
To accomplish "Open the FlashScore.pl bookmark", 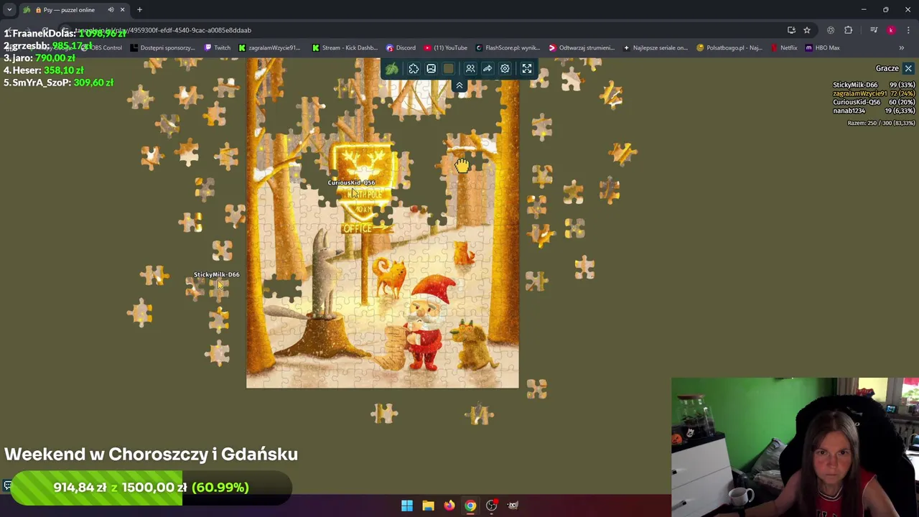I will (x=508, y=47).
